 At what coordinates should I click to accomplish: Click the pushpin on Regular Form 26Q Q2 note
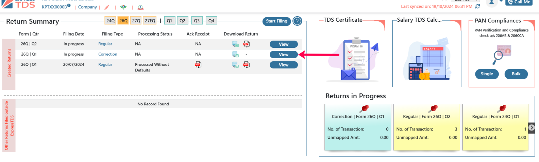433,108
